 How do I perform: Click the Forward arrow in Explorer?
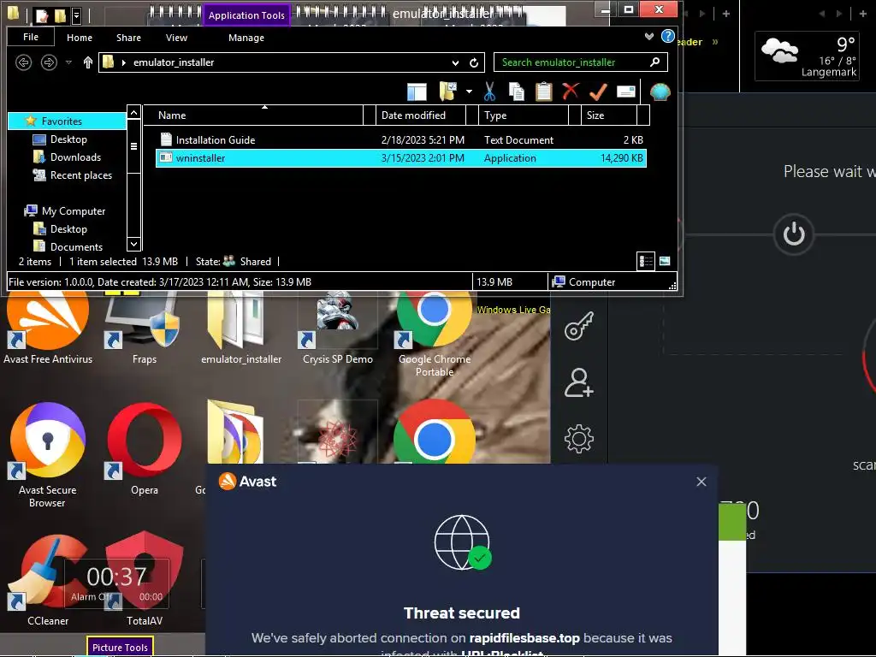(49, 62)
